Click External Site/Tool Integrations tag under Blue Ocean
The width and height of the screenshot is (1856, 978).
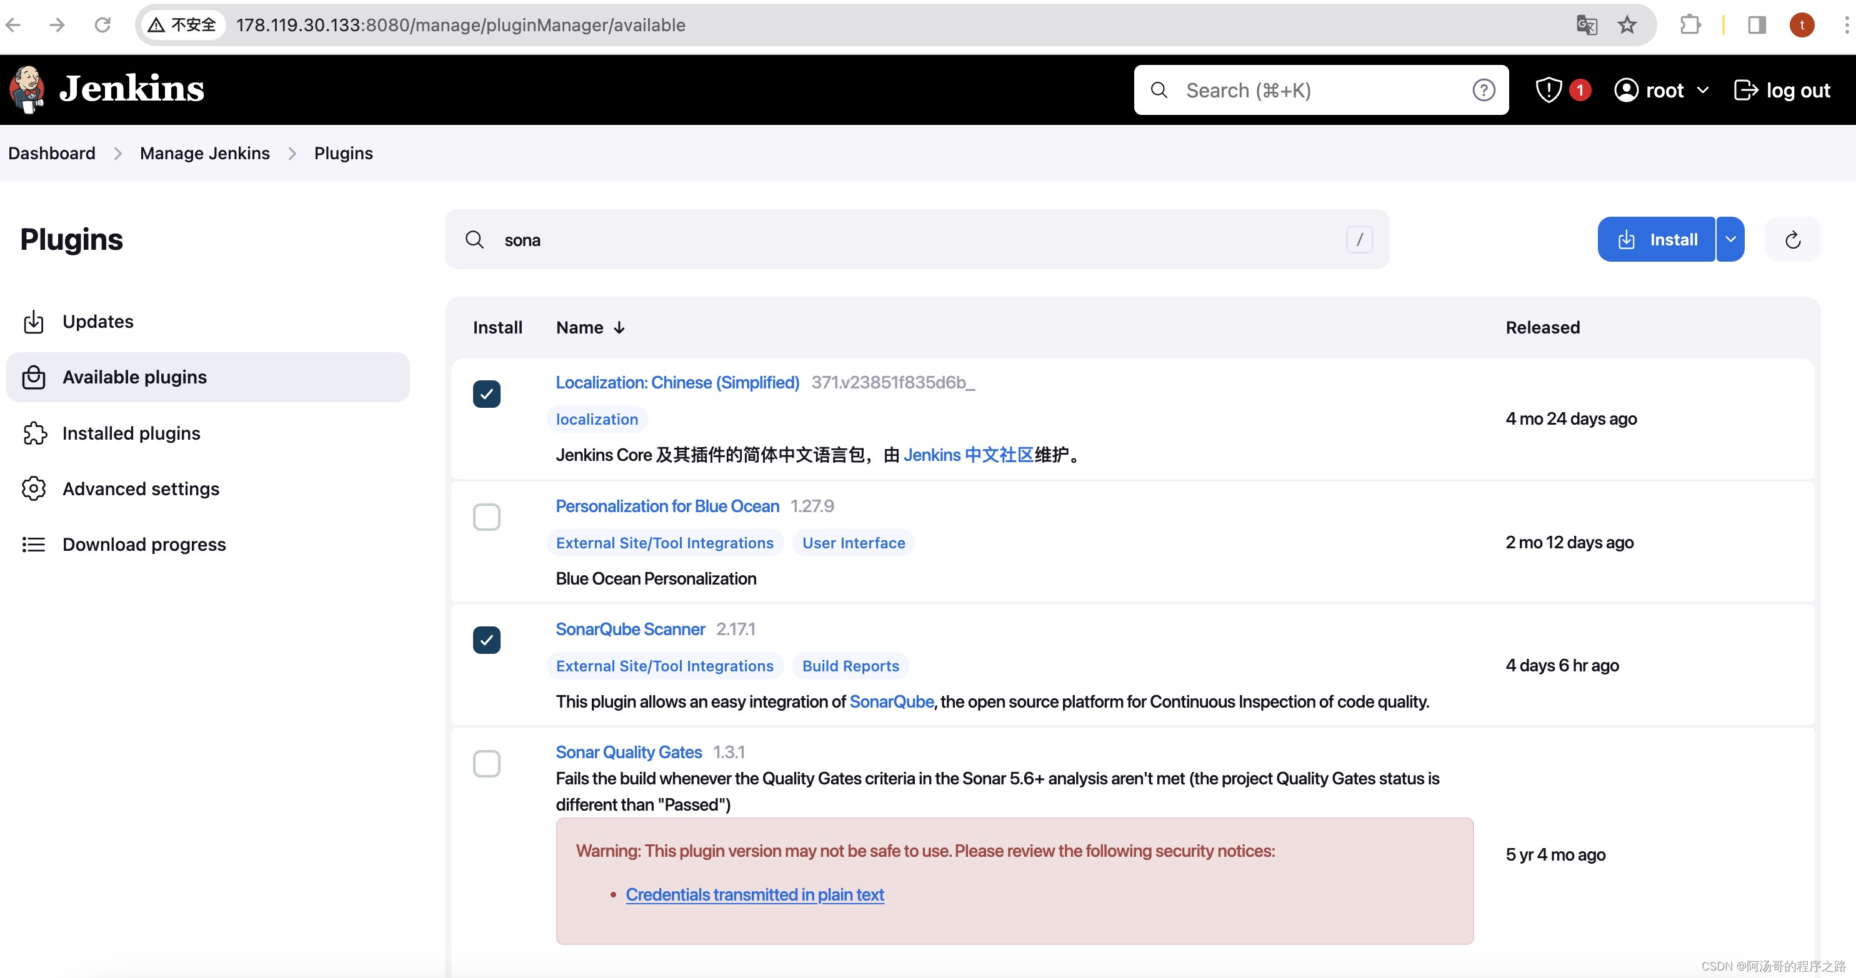click(x=664, y=543)
